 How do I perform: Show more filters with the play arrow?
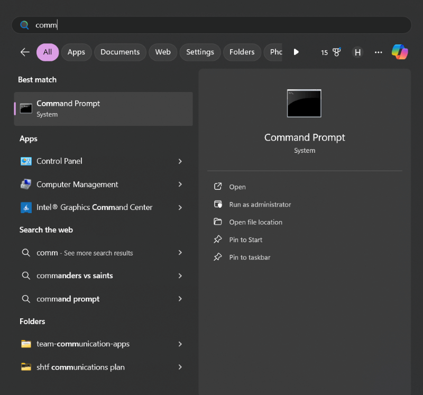pyautogui.click(x=296, y=52)
